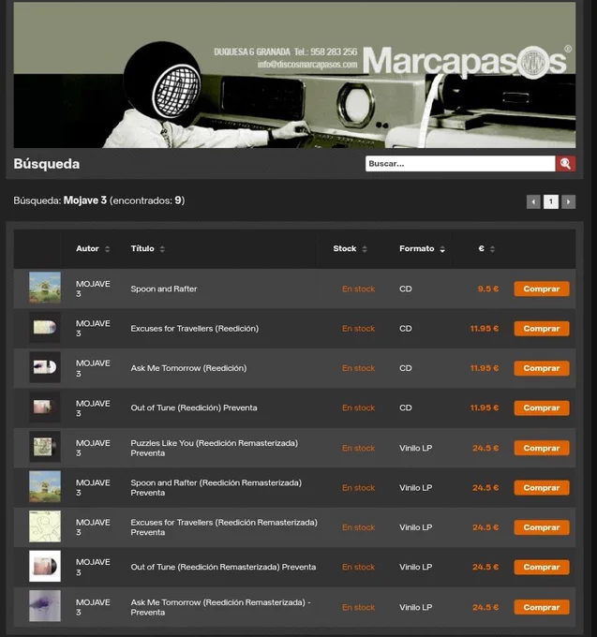Buy Excuses for Travellers Remasterizada Vinilo LP
The width and height of the screenshot is (597, 637).
(x=542, y=527)
